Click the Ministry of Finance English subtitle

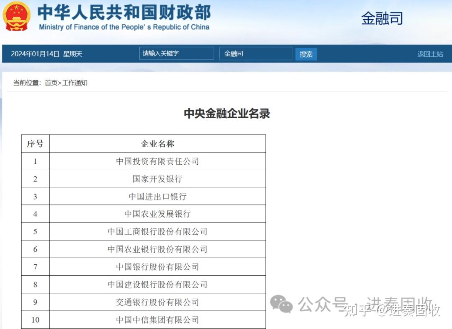tap(124, 27)
